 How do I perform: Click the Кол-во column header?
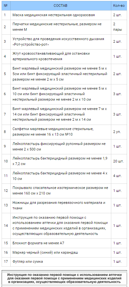(119, 6)
